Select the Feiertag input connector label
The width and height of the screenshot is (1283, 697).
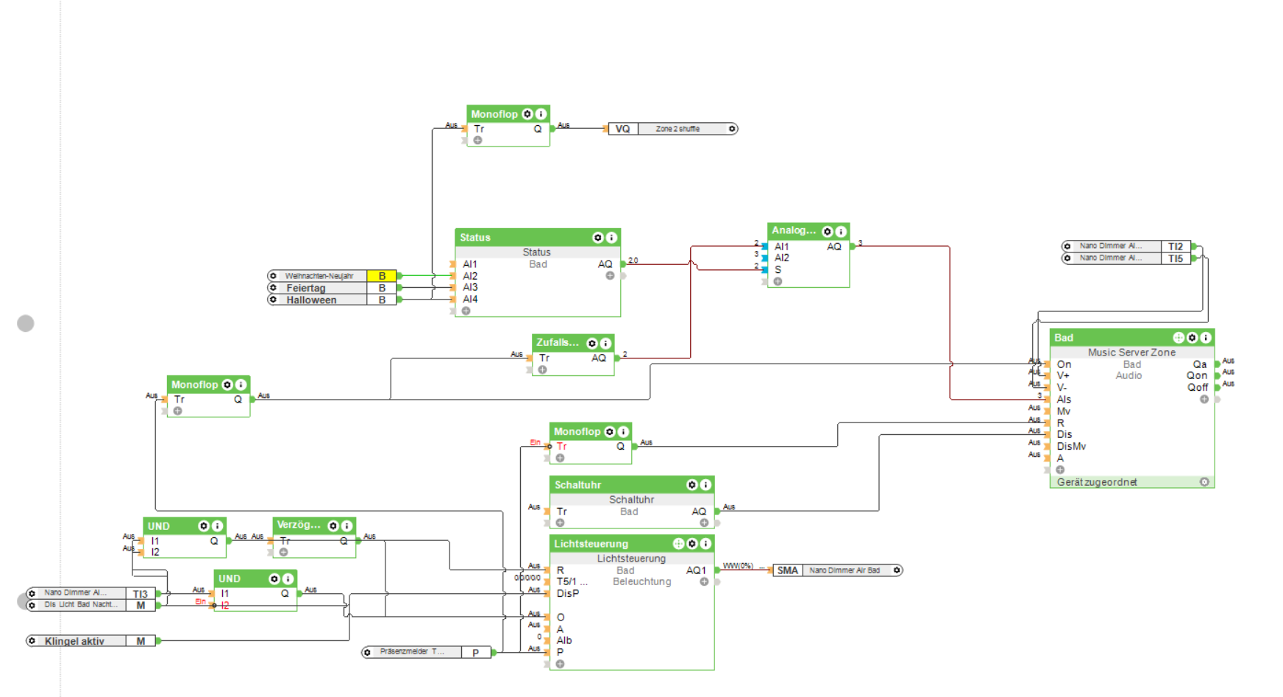(306, 288)
